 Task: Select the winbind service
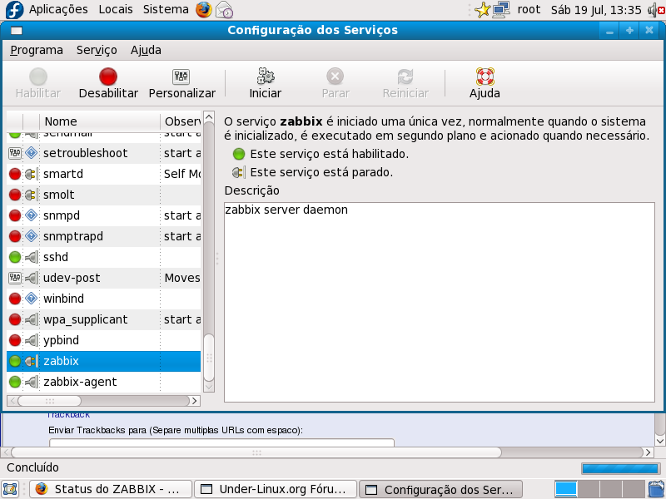[103, 299]
